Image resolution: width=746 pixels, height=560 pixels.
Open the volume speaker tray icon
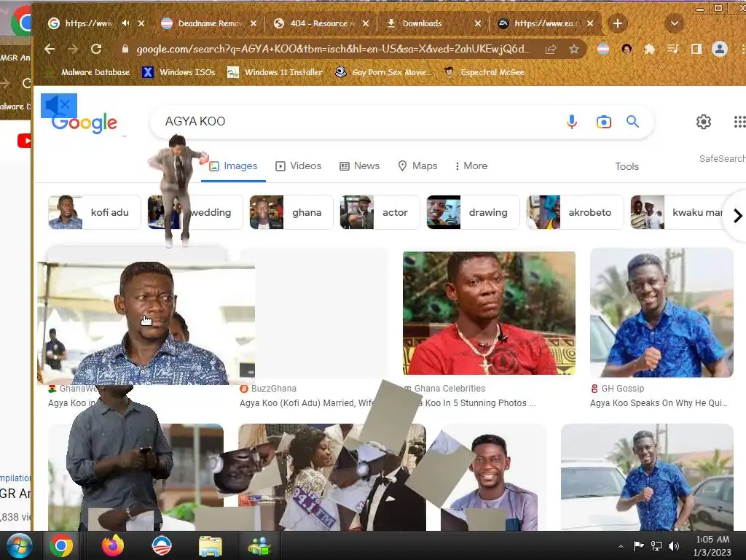(x=674, y=545)
